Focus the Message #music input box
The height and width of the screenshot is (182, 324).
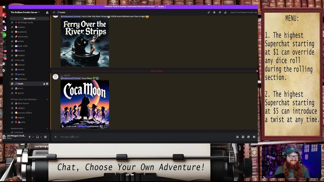[146, 137]
